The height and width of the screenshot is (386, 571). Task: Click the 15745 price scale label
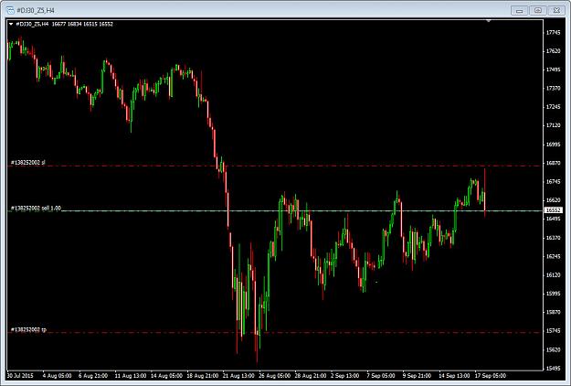553,330
